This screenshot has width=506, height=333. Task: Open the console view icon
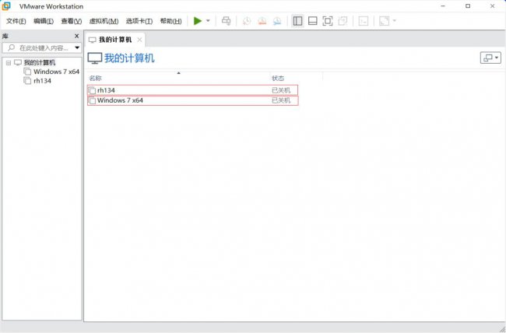(x=364, y=21)
